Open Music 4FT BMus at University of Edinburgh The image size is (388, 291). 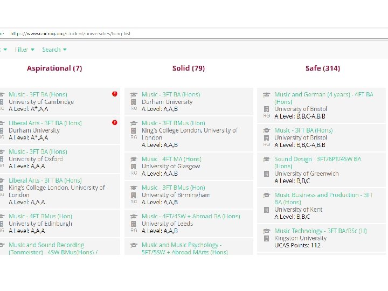tap(40, 216)
